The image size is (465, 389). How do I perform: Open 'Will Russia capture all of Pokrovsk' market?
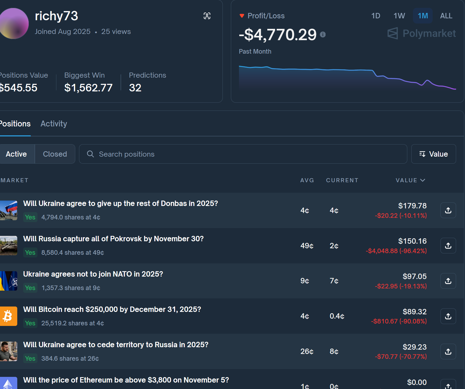coord(114,239)
